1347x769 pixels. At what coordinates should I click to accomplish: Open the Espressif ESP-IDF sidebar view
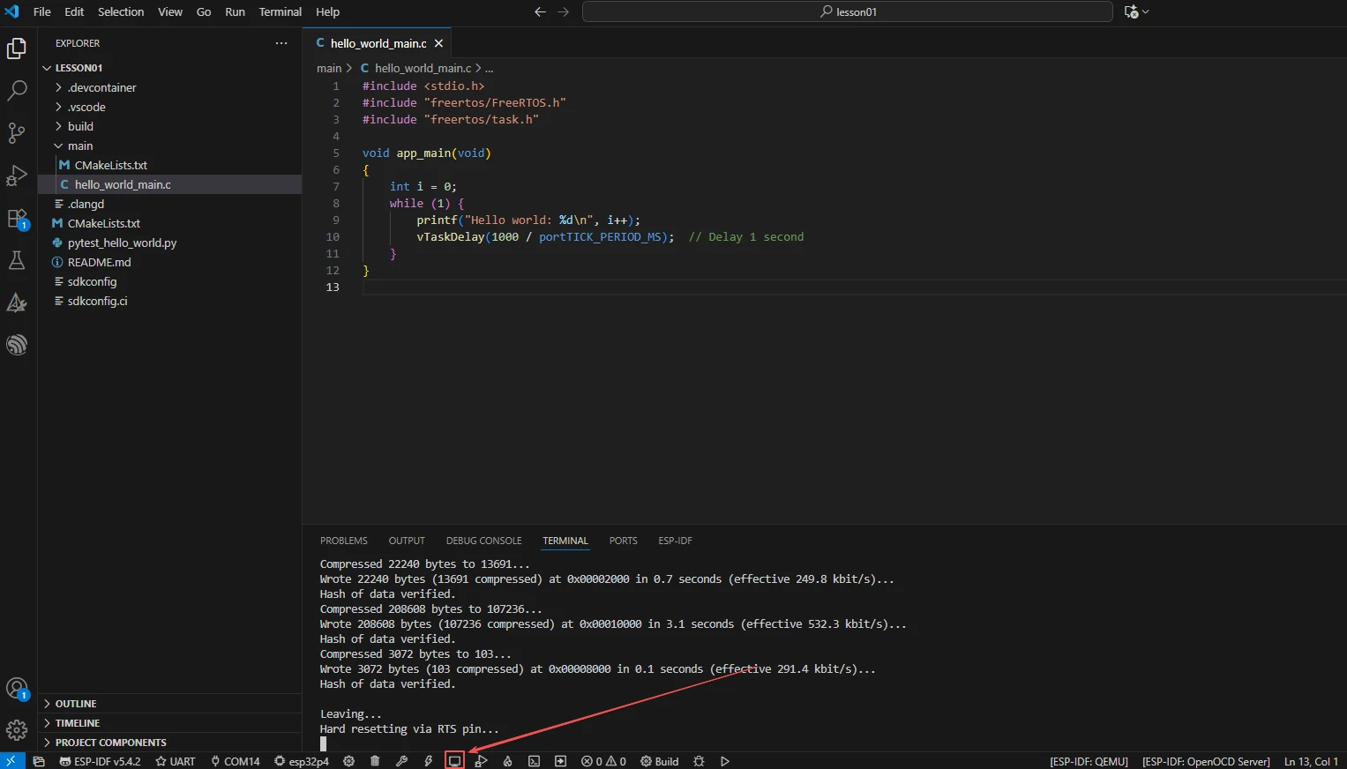click(17, 345)
